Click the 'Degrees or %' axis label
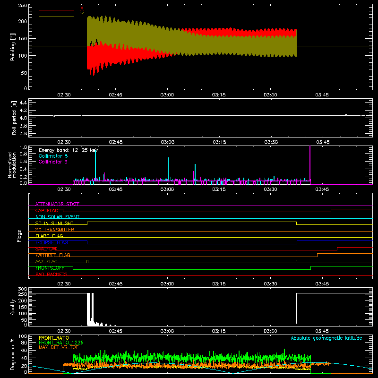The height and width of the screenshot is (378, 378). click(13, 354)
